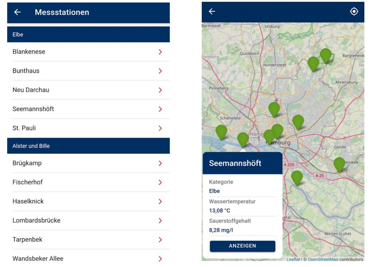
Task: Click the Alster und Bille section header
Action: 89,146
